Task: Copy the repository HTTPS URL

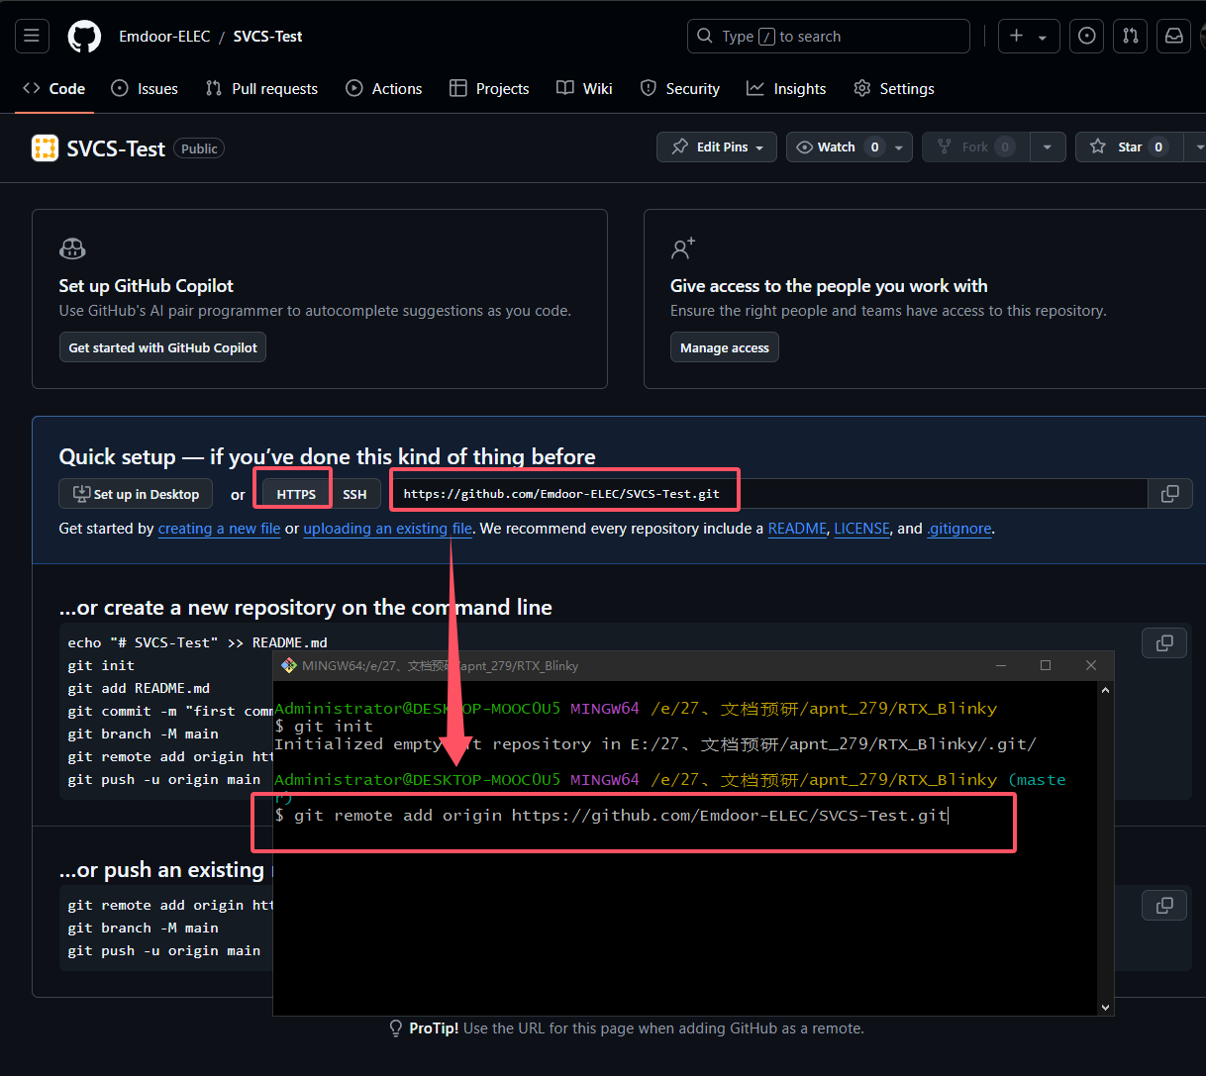Action: point(1169,494)
